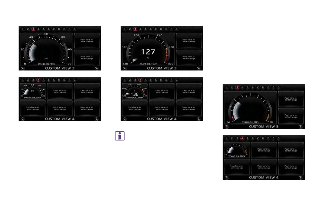Tap right arrow on 136°F Trans Oil Temp screen
Screen dimensions: 324x206
199,119
